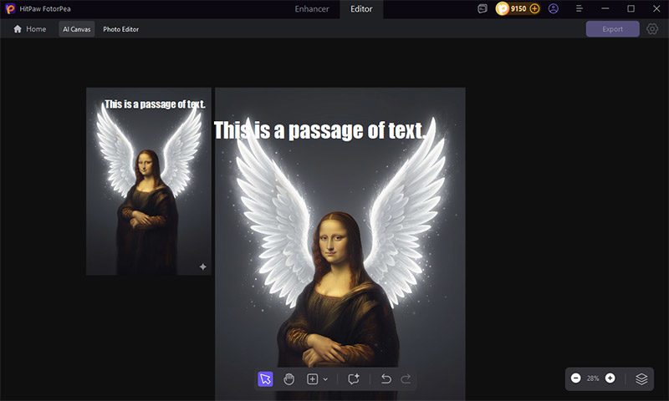Switch to the AI Canvas tab
Screen dimensions: 669x401
coord(77,29)
